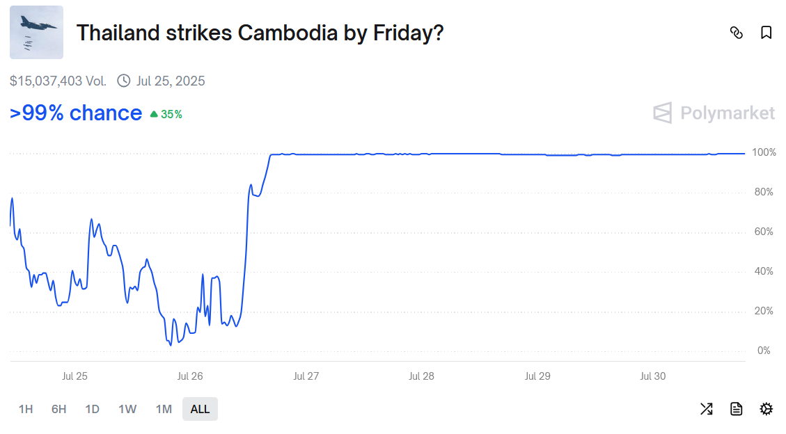Click the $15,037,403 Vol. text
The width and height of the screenshot is (786, 434).
pyautogui.click(x=58, y=81)
